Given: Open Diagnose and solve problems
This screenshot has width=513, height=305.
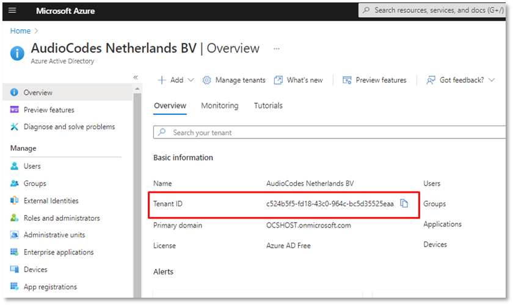Looking at the screenshot, I should pos(69,127).
